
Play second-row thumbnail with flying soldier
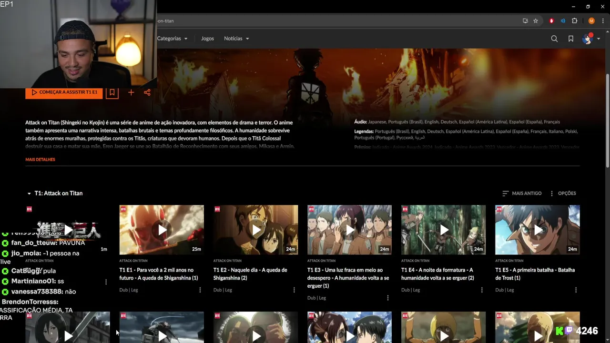[162, 327]
